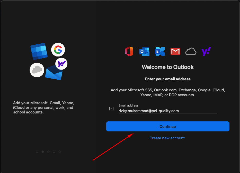
Task: Click the Google logo in the left illustration
Action: pos(58,50)
